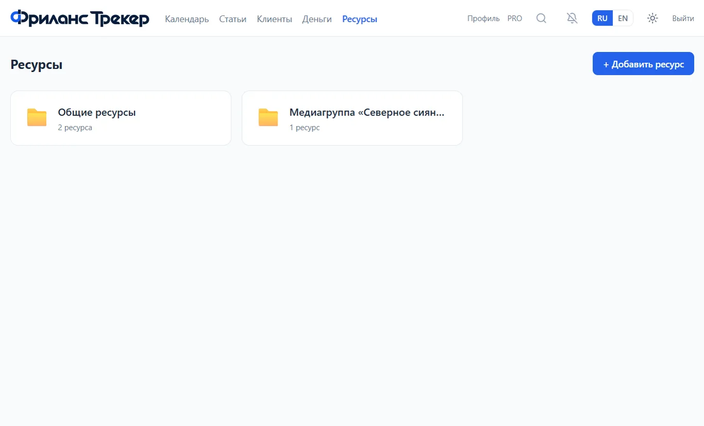Screen dimensions: 704x426
Task: Click the PRO link
Action: coord(514,19)
